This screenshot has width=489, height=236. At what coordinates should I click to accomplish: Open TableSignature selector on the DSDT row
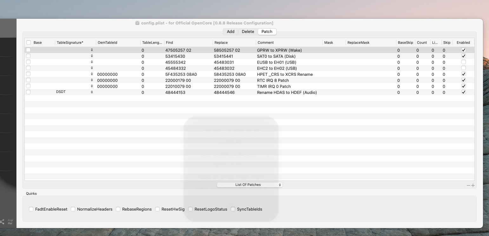click(x=91, y=92)
